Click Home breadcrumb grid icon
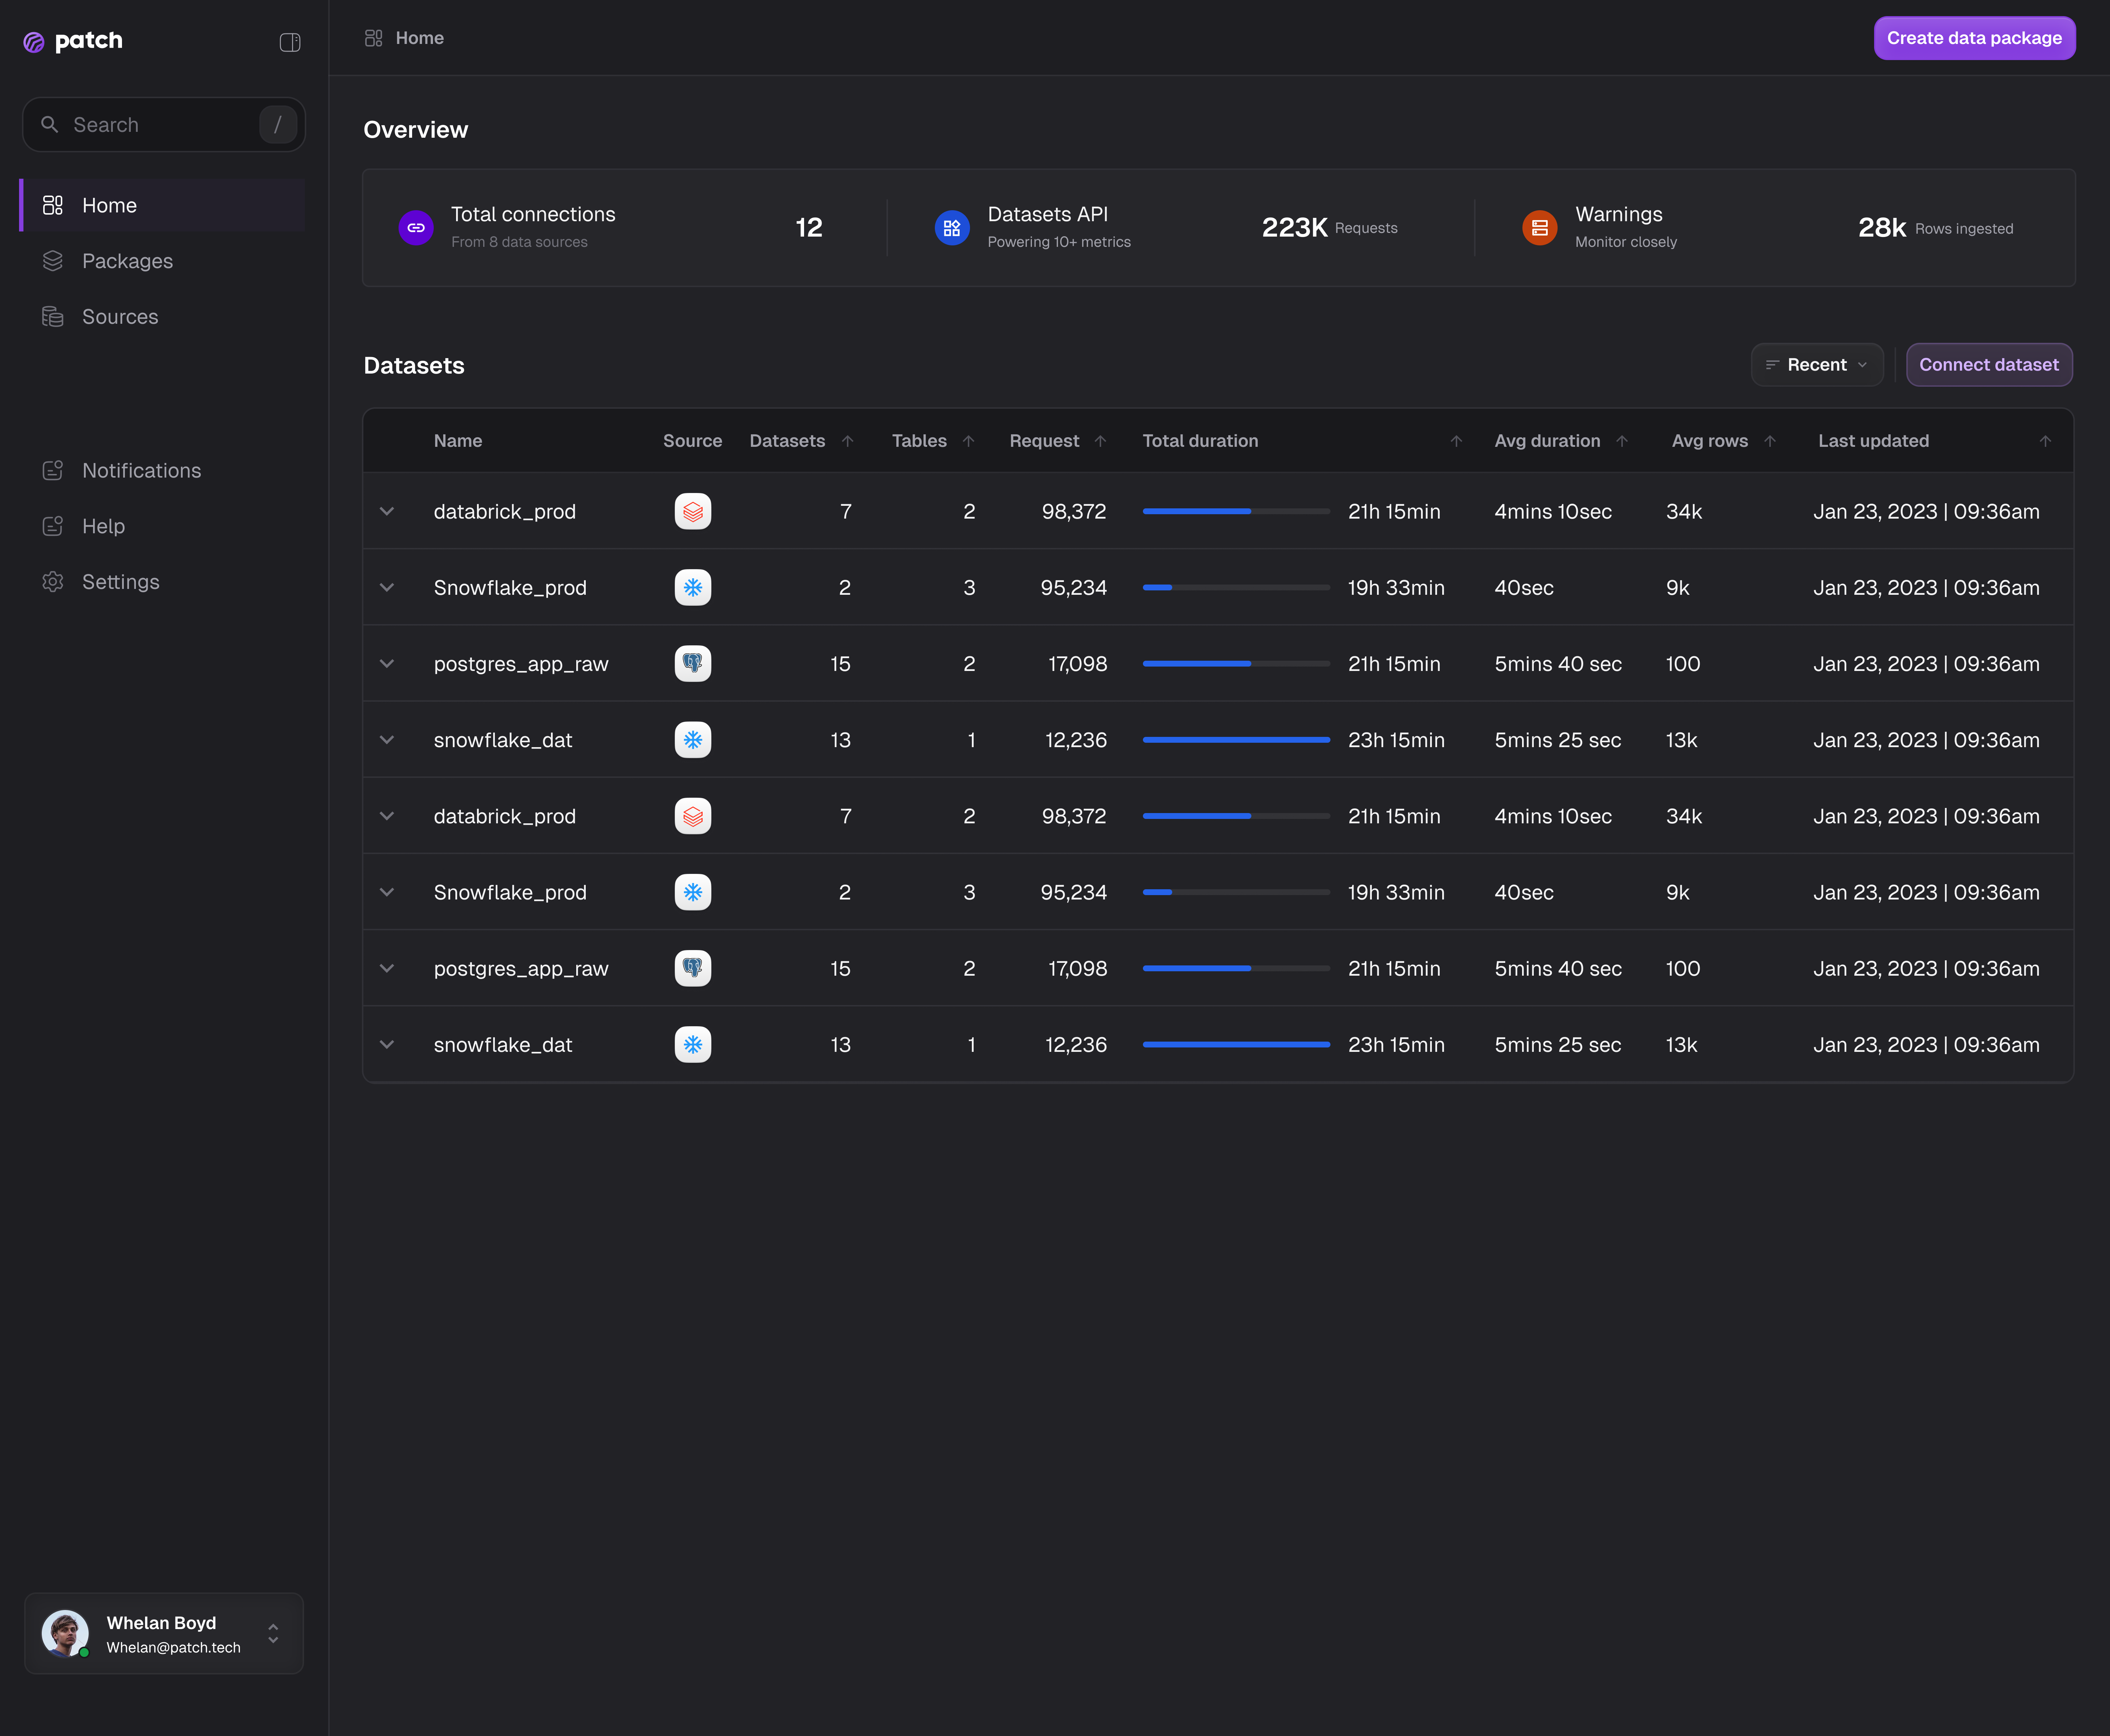Viewport: 2110px width, 1736px height. (x=374, y=38)
